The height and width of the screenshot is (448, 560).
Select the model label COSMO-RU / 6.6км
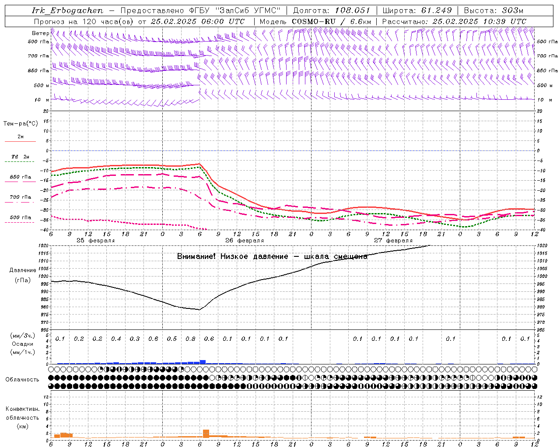(x=331, y=21)
